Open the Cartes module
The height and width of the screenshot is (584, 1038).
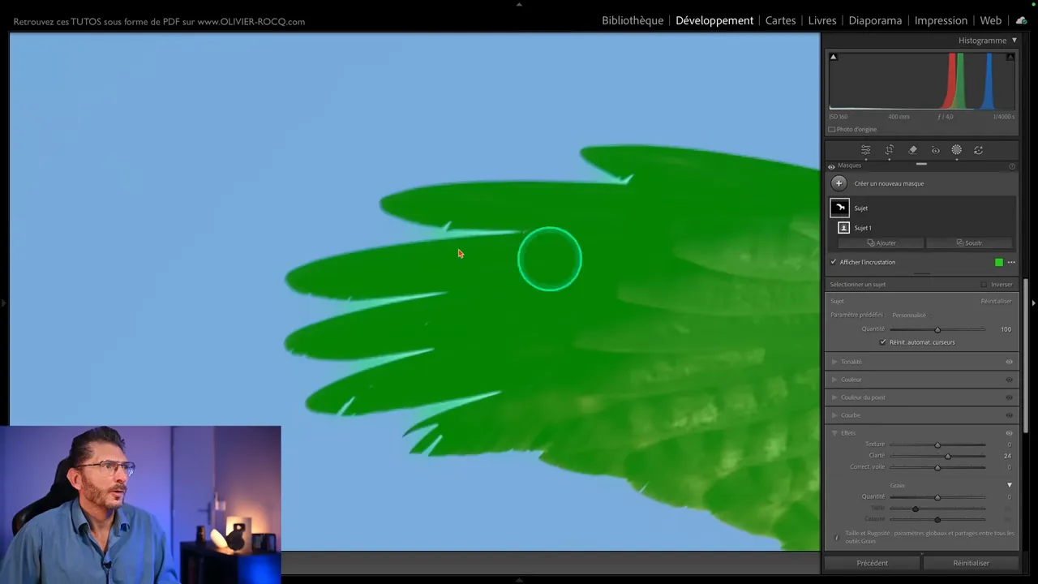[x=780, y=20]
